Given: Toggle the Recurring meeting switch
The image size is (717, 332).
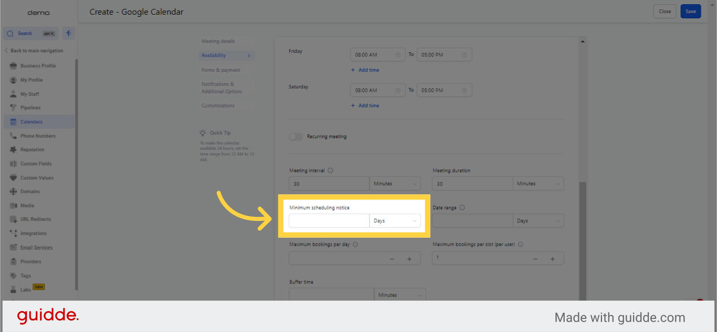Looking at the screenshot, I should [x=296, y=137].
